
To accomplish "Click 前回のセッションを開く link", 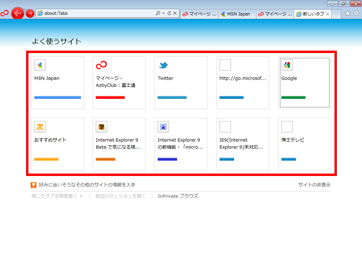I will point(121,196).
